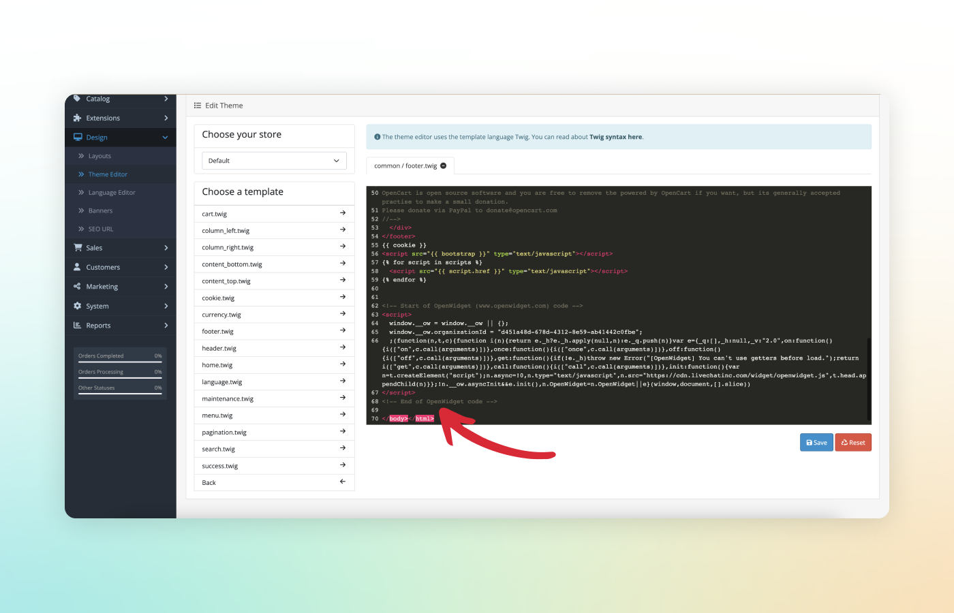Select pagination.twig in the template list
The height and width of the screenshot is (613, 954).
274,433
